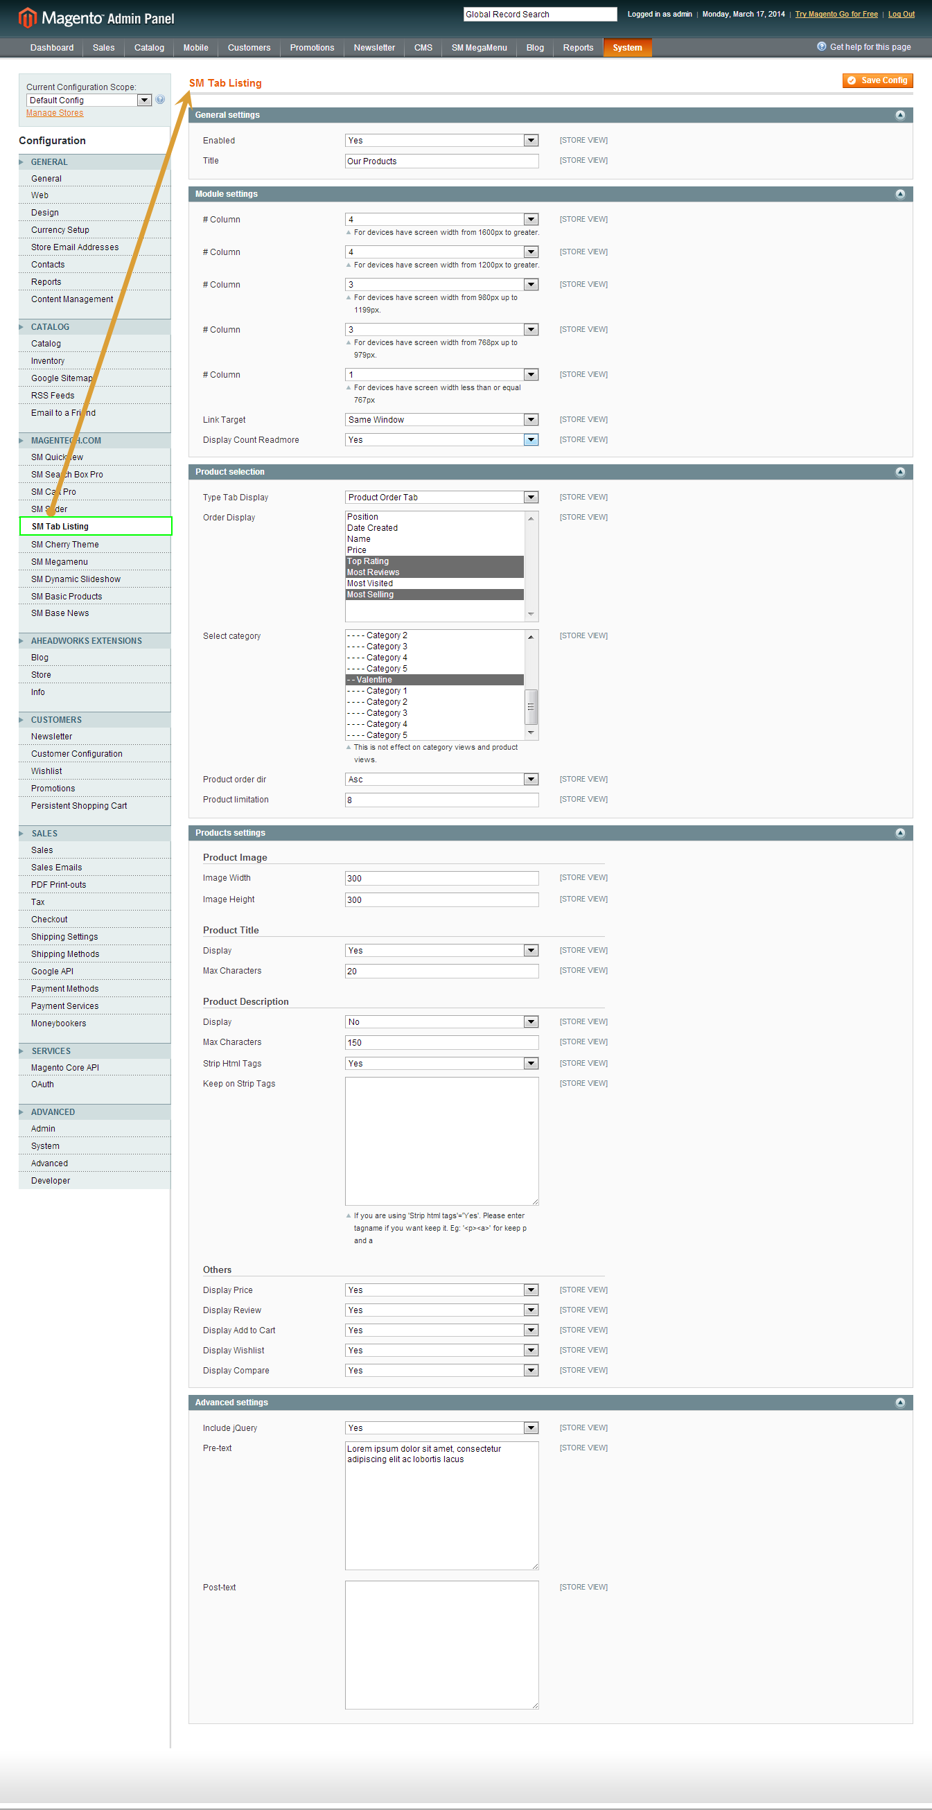The height and width of the screenshot is (1810, 932).
Task: Click Get help for this page
Action: 870,47
